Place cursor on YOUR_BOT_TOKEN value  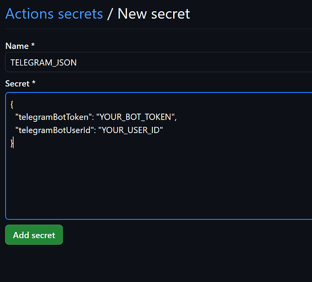(135, 117)
